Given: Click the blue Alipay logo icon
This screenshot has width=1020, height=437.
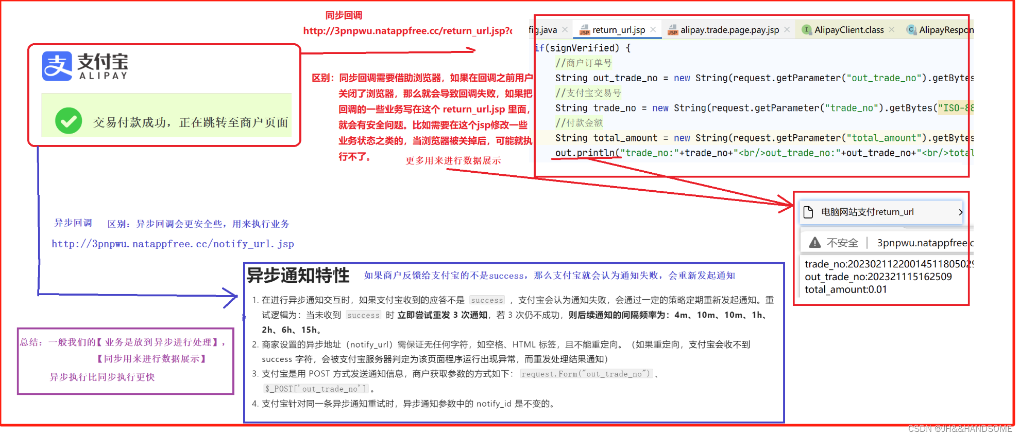Looking at the screenshot, I should click(x=57, y=66).
